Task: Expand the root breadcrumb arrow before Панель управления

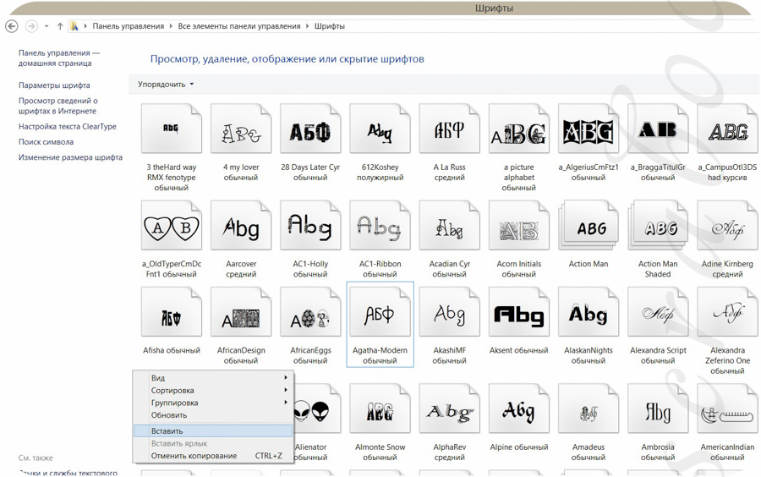Action: [86, 26]
